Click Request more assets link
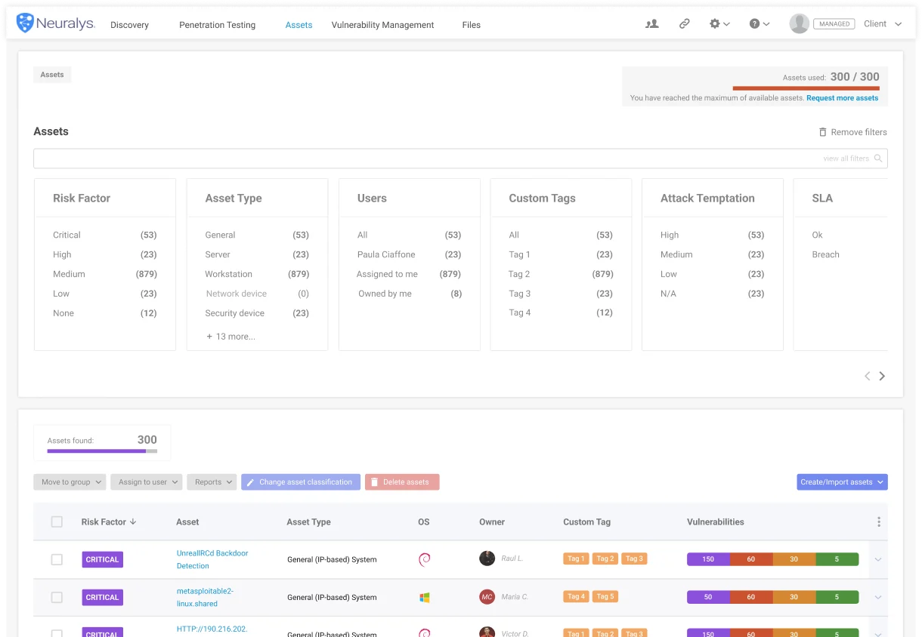Image resolution: width=922 pixels, height=637 pixels. point(842,98)
